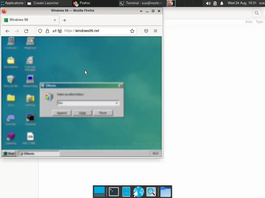Open the plain yellow folder desktop icon
The image size is (265, 198).
point(11,100)
